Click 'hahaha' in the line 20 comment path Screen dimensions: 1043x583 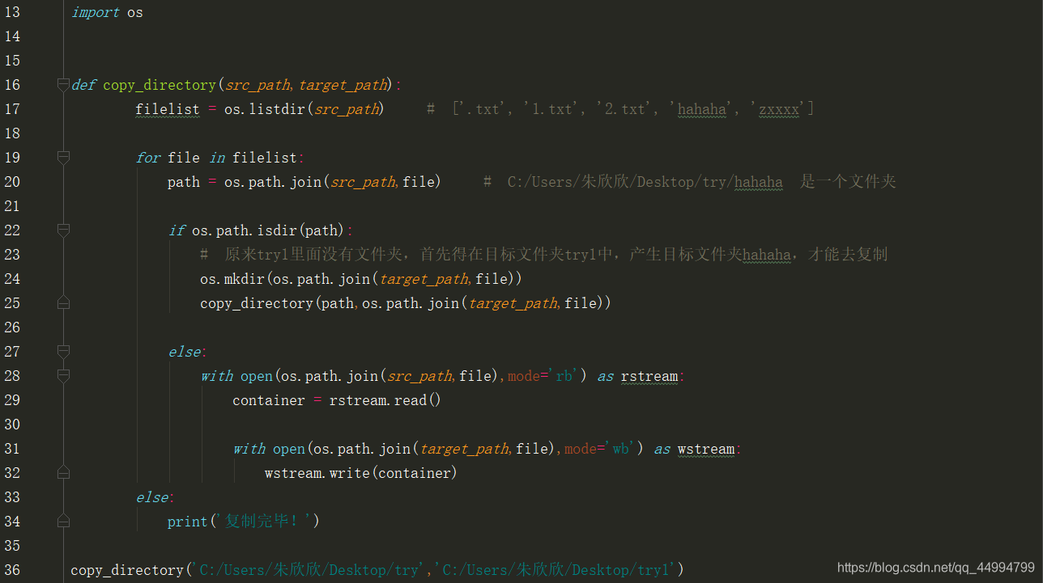coord(759,182)
